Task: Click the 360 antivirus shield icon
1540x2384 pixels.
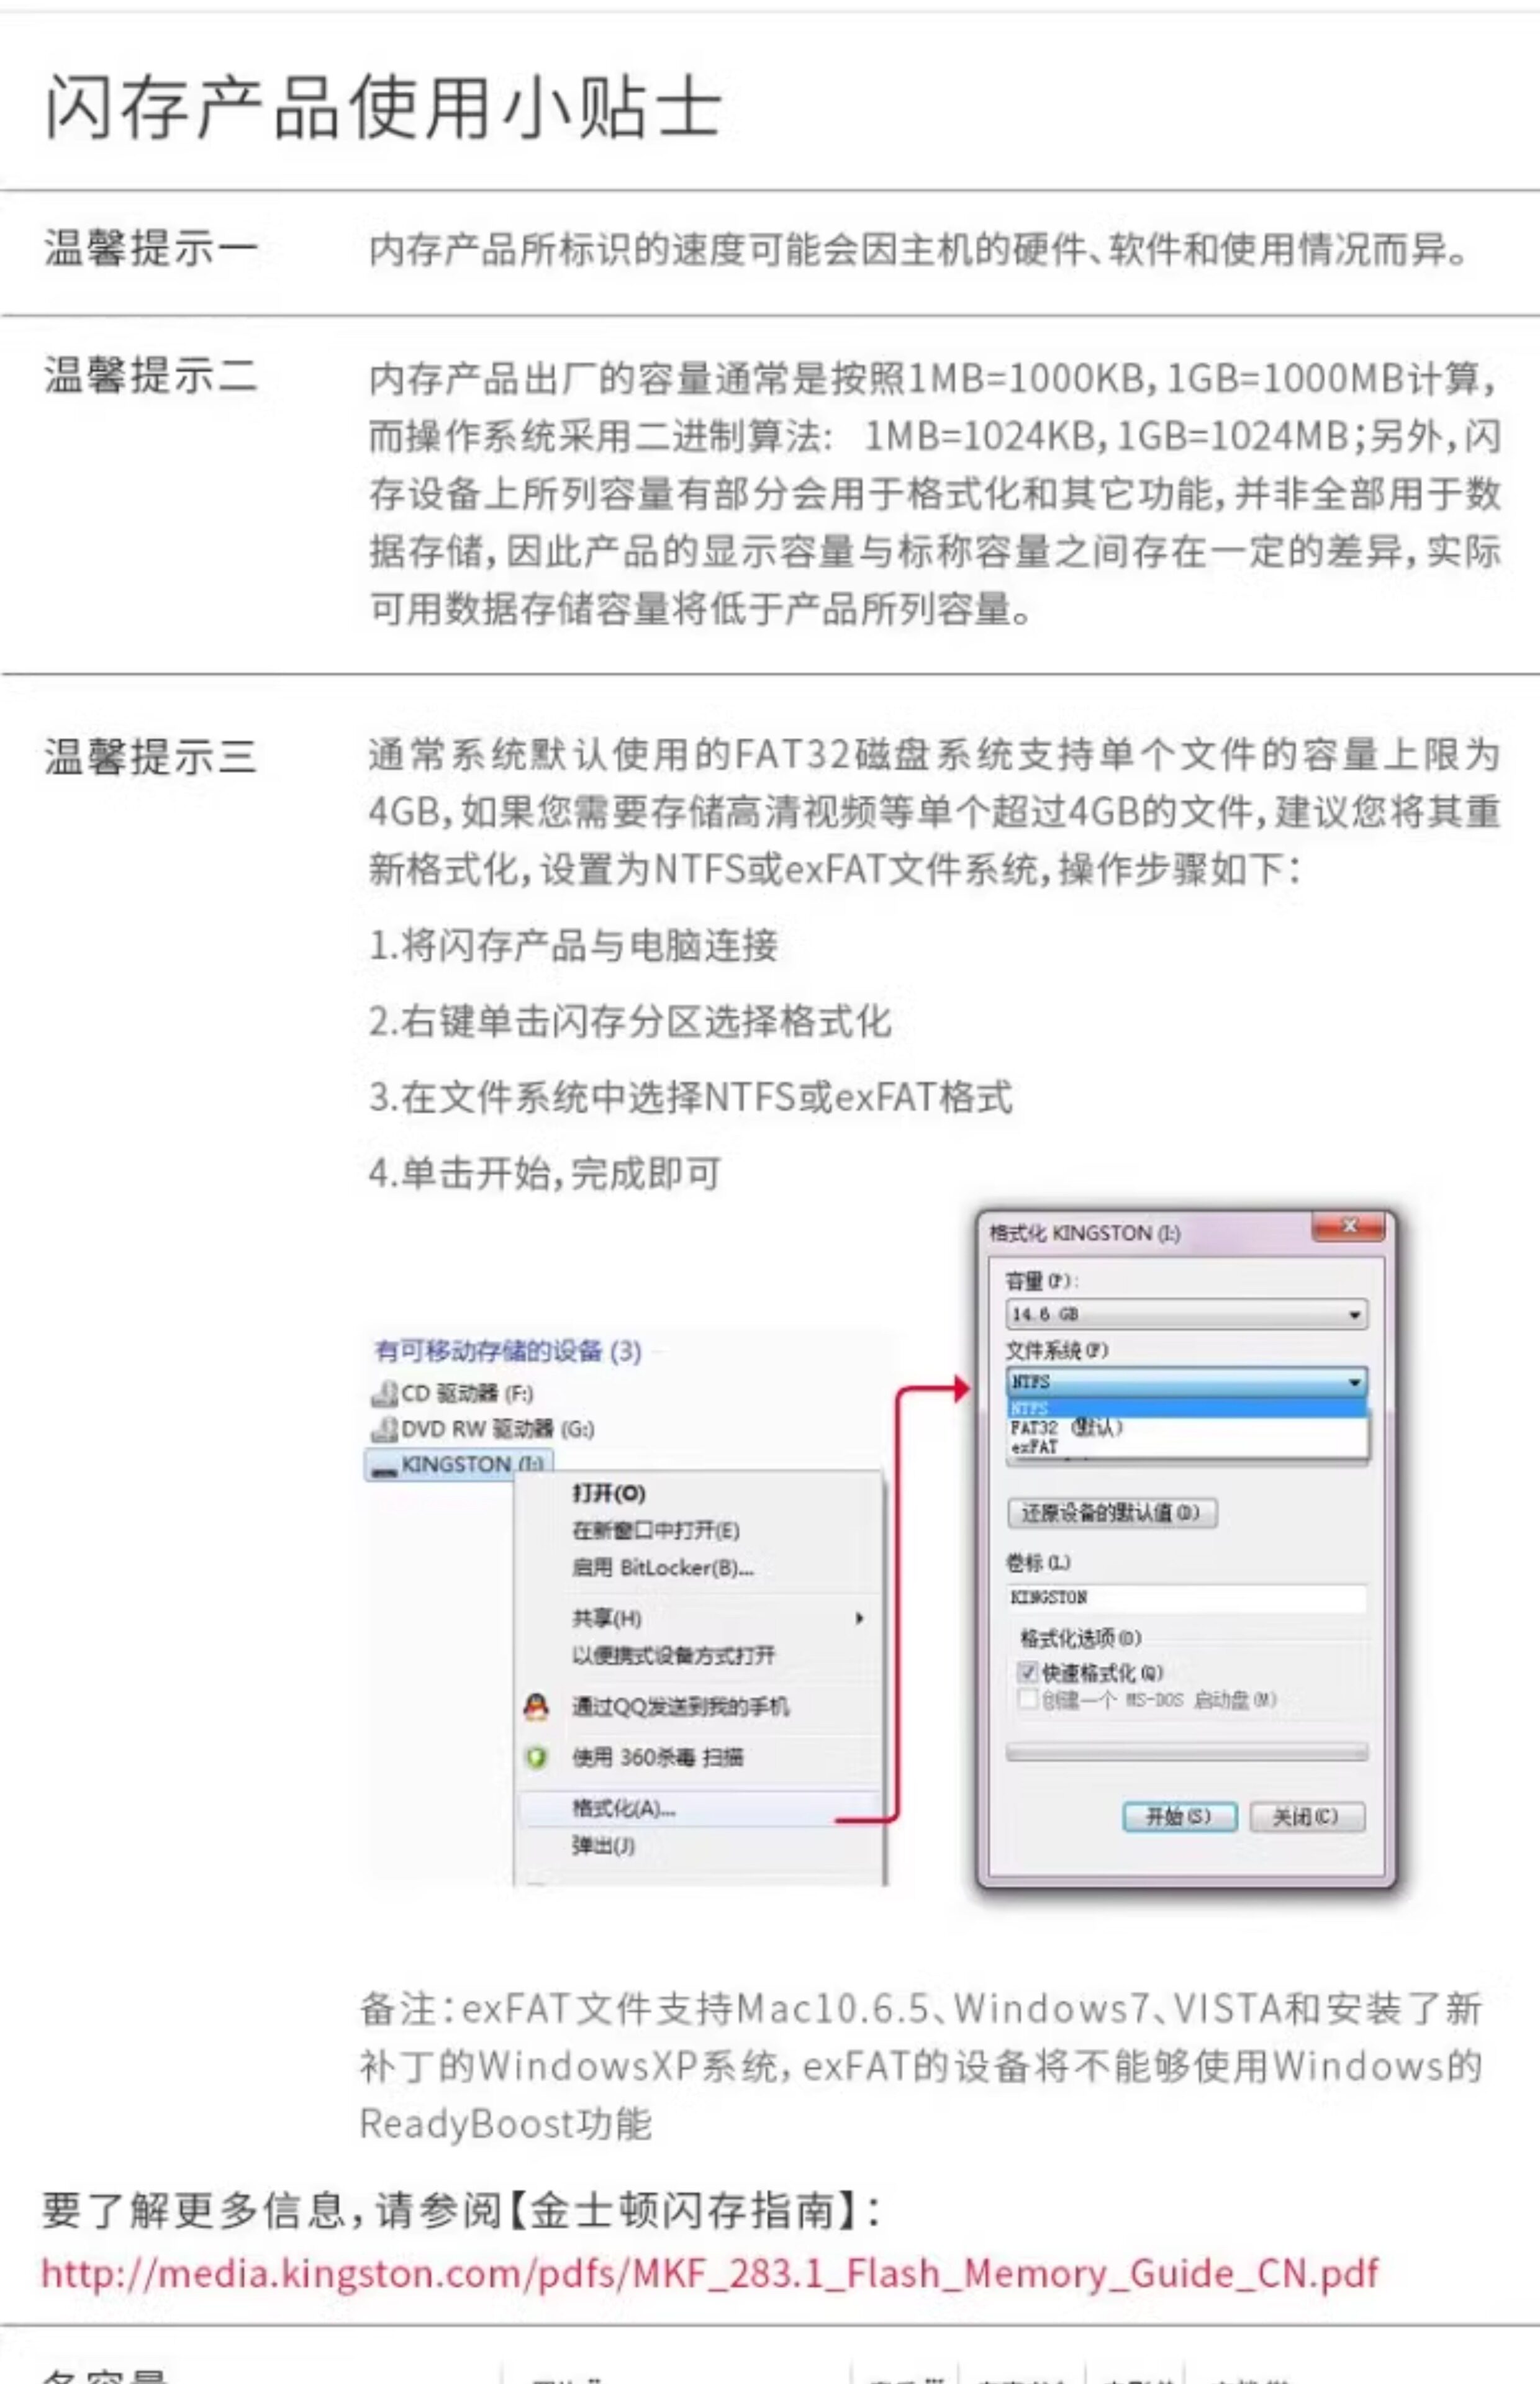Action: 536,1756
